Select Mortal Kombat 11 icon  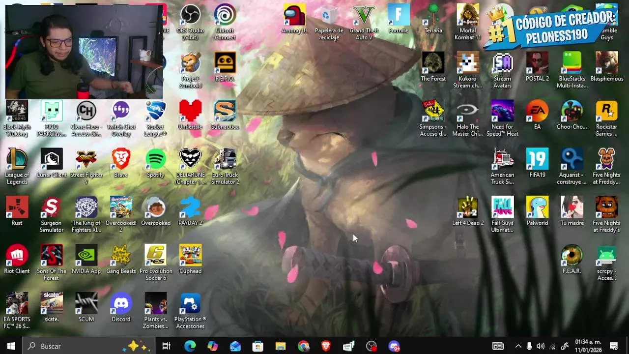468,22
